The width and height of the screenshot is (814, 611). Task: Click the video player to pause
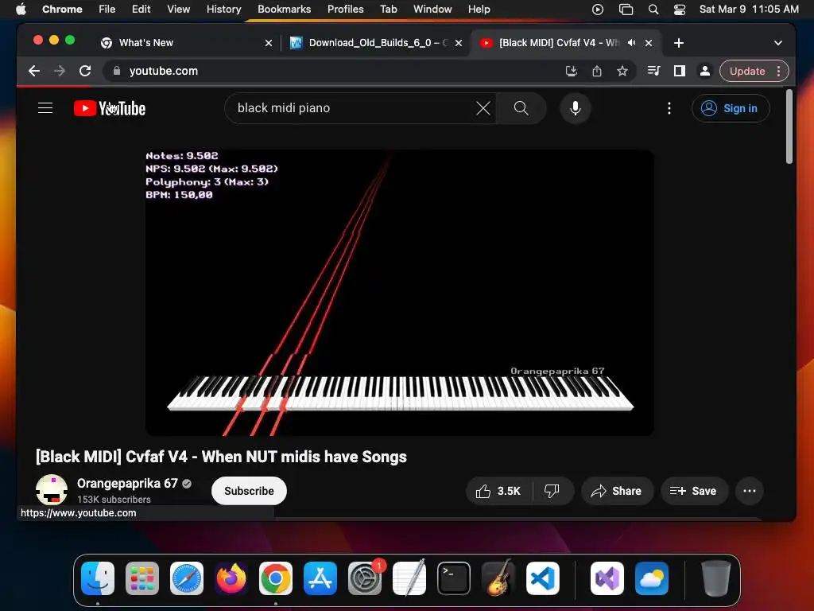point(400,293)
